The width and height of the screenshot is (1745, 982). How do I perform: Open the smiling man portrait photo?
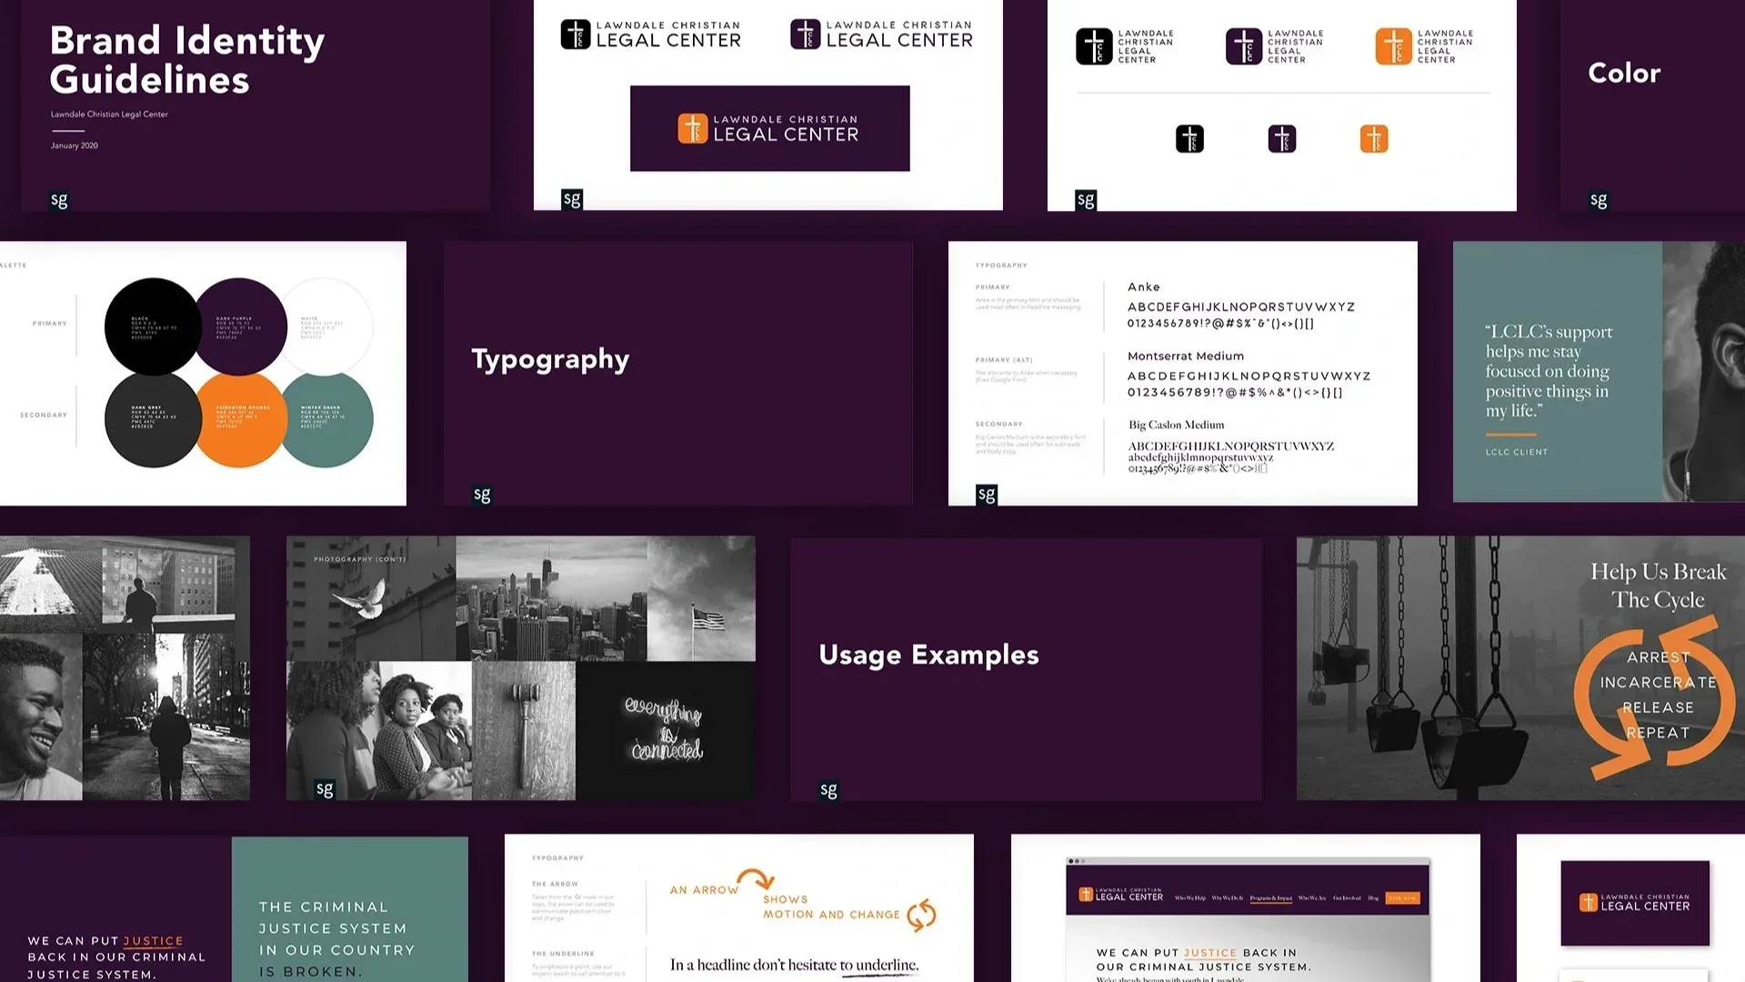pyautogui.click(x=41, y=716)
